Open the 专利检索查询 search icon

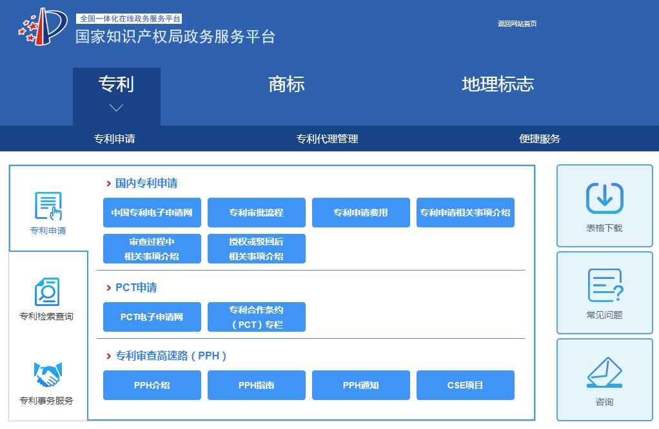pyautogui.click(x=46, y=292)
